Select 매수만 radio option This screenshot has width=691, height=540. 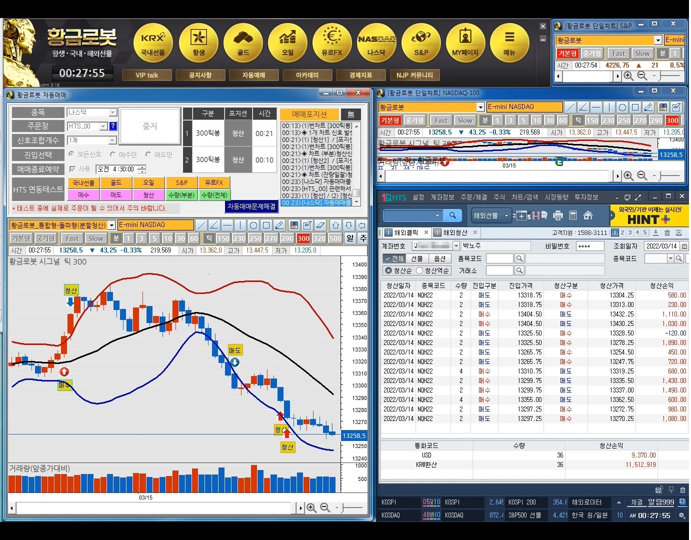(113, 154)
